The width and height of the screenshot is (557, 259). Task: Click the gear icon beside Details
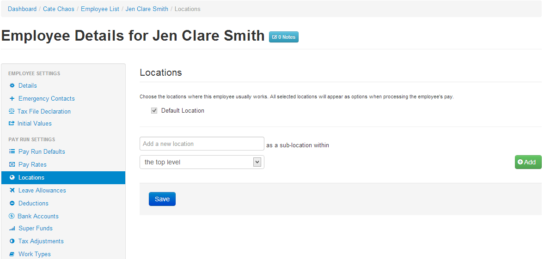pyautogui.click(x=12, y=85)
